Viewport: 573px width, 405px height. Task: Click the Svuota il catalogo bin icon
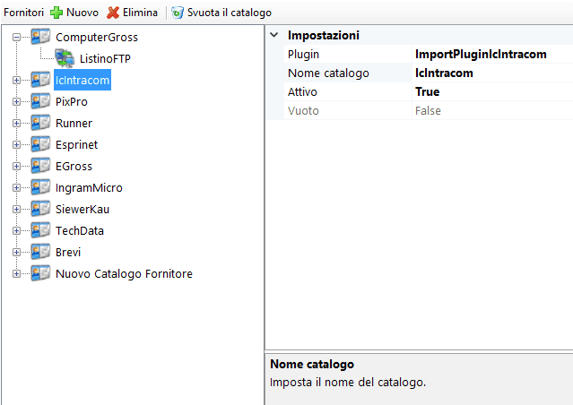[178, 13]
